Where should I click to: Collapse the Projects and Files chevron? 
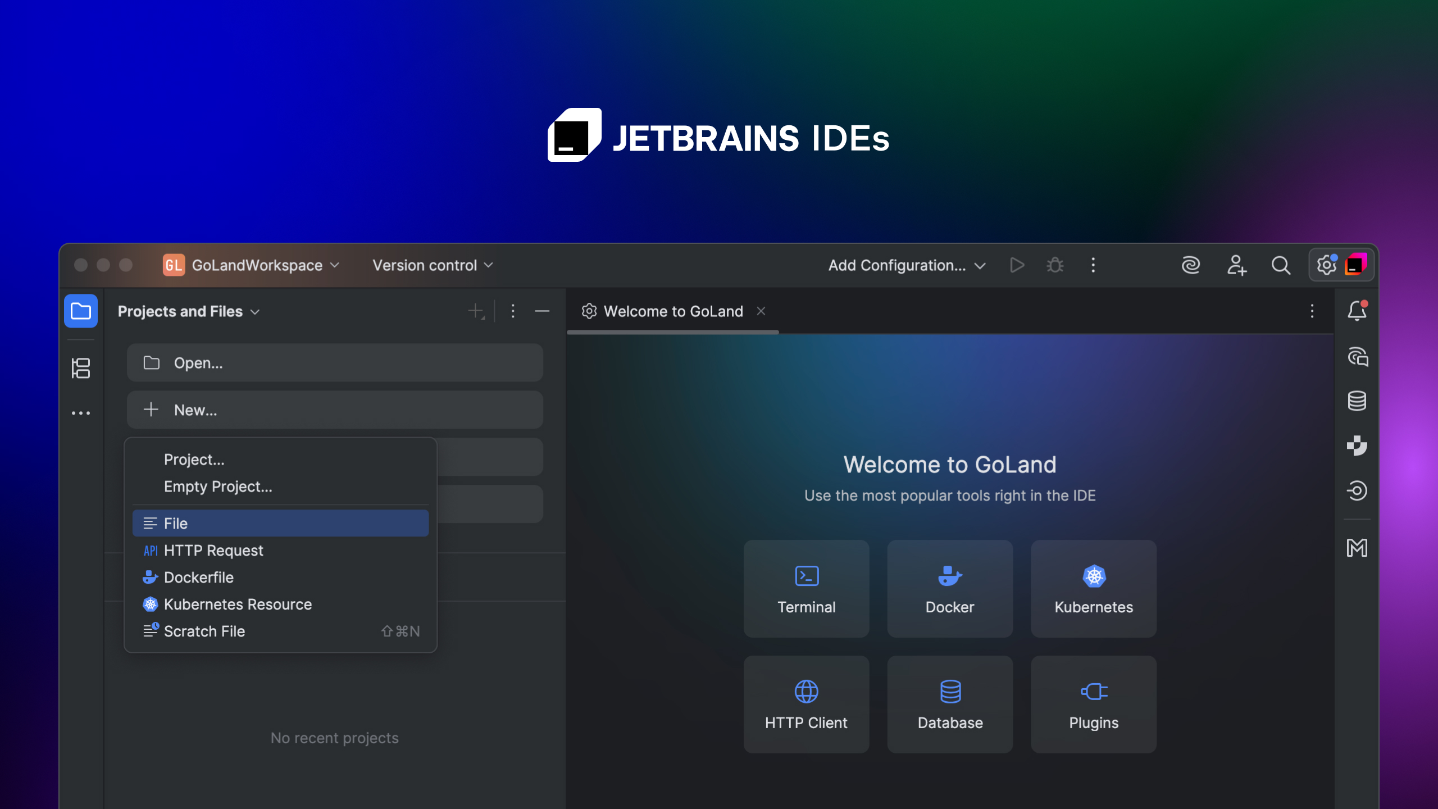[256, 312]
